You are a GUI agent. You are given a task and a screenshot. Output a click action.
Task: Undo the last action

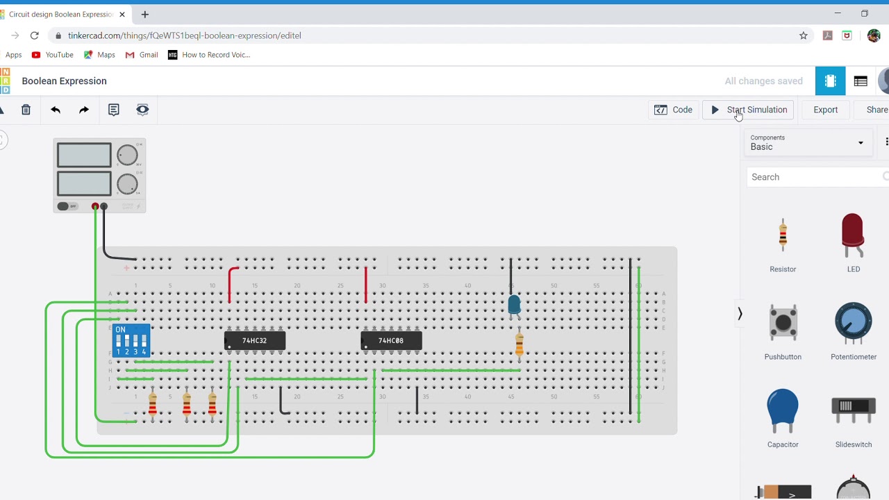click(56, 110)
